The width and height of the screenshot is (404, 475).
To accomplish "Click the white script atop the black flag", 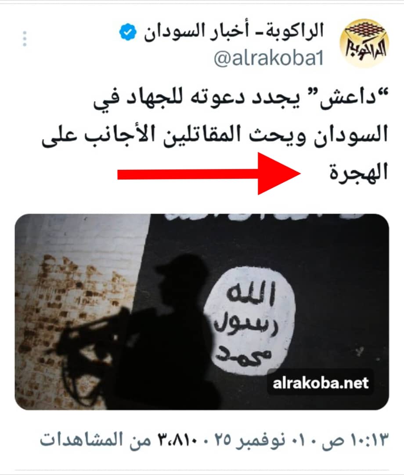I will (x=263, y=217).
